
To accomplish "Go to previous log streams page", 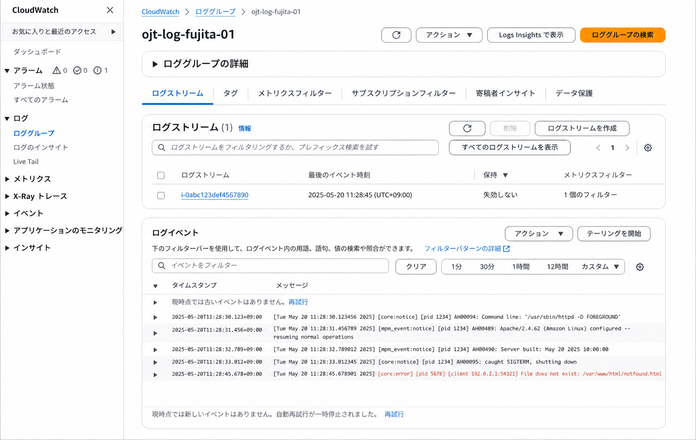I will coord(598,148).
